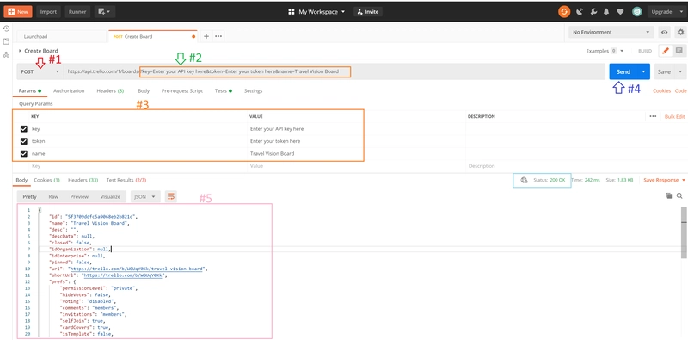Open the Tests tab
Image resolution: width=688 pixels, height=340 pixels.
pyautogui.click(x=224, y=91)
